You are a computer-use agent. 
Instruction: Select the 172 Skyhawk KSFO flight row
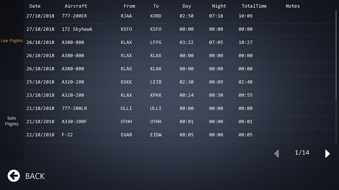click(x=181, y=29)
